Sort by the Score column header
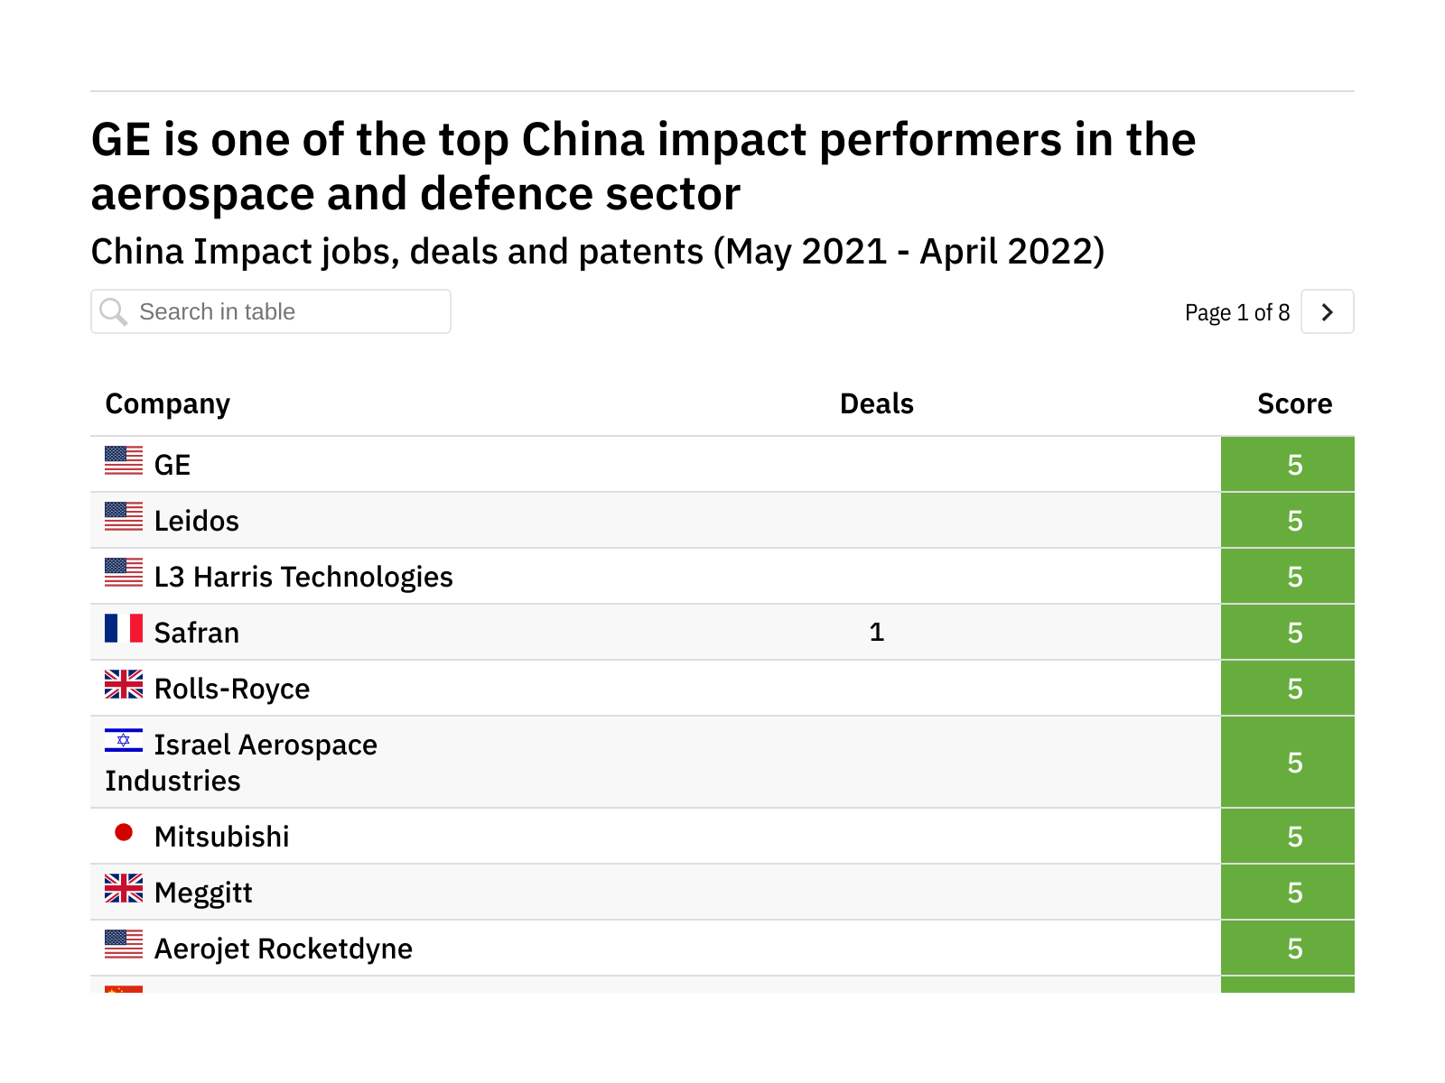 pos(1294,403)
